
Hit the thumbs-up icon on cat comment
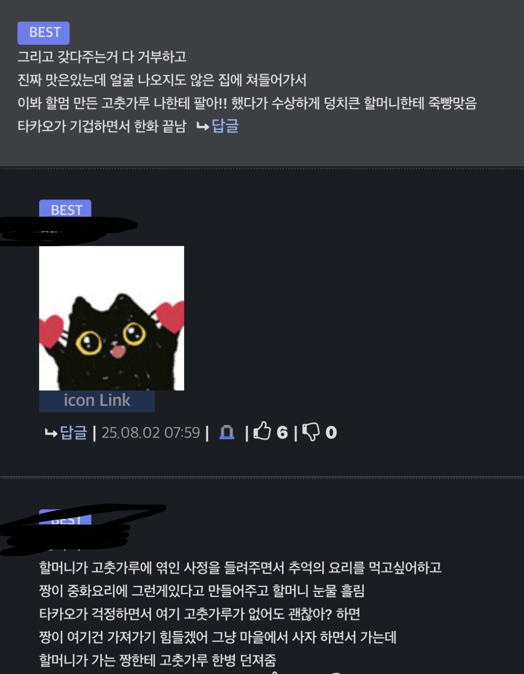(262, 431)
